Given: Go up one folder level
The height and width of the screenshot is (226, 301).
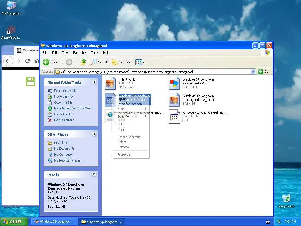Looking at the screenshot, I should click(x=83, y=62).
